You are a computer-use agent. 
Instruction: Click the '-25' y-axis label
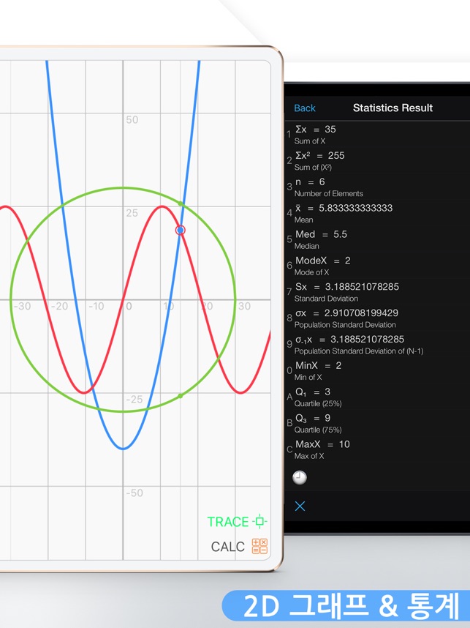[134, 400]
